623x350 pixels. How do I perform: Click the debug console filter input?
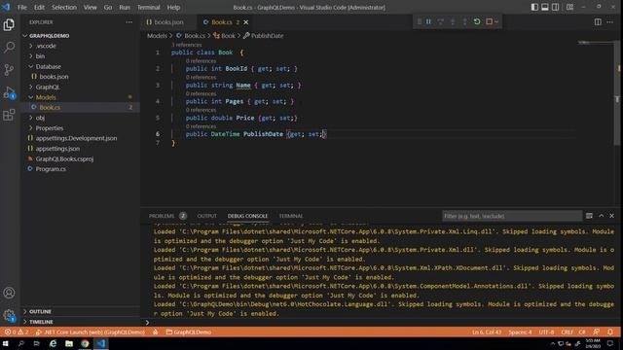coord(512,216)
